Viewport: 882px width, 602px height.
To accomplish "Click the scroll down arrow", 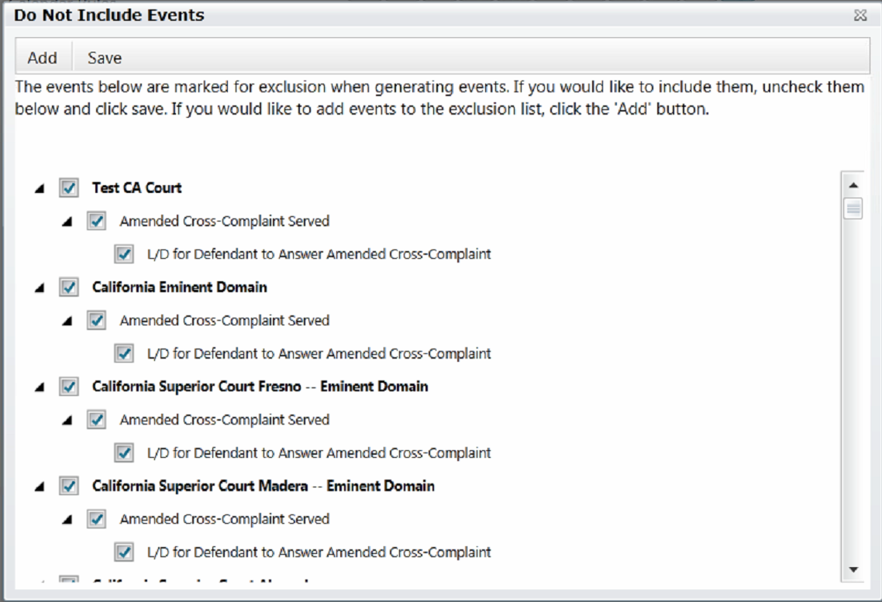I will 853,570.
